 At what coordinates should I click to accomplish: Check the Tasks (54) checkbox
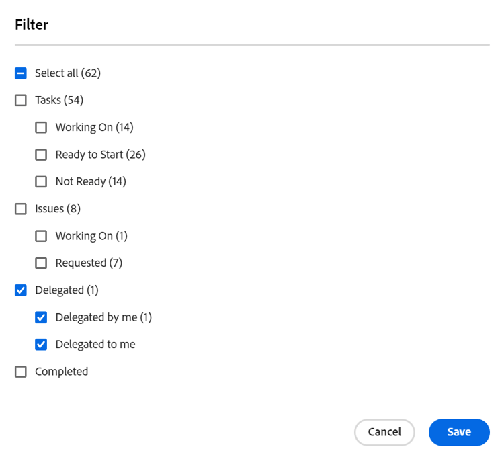[x=21, y=101]
